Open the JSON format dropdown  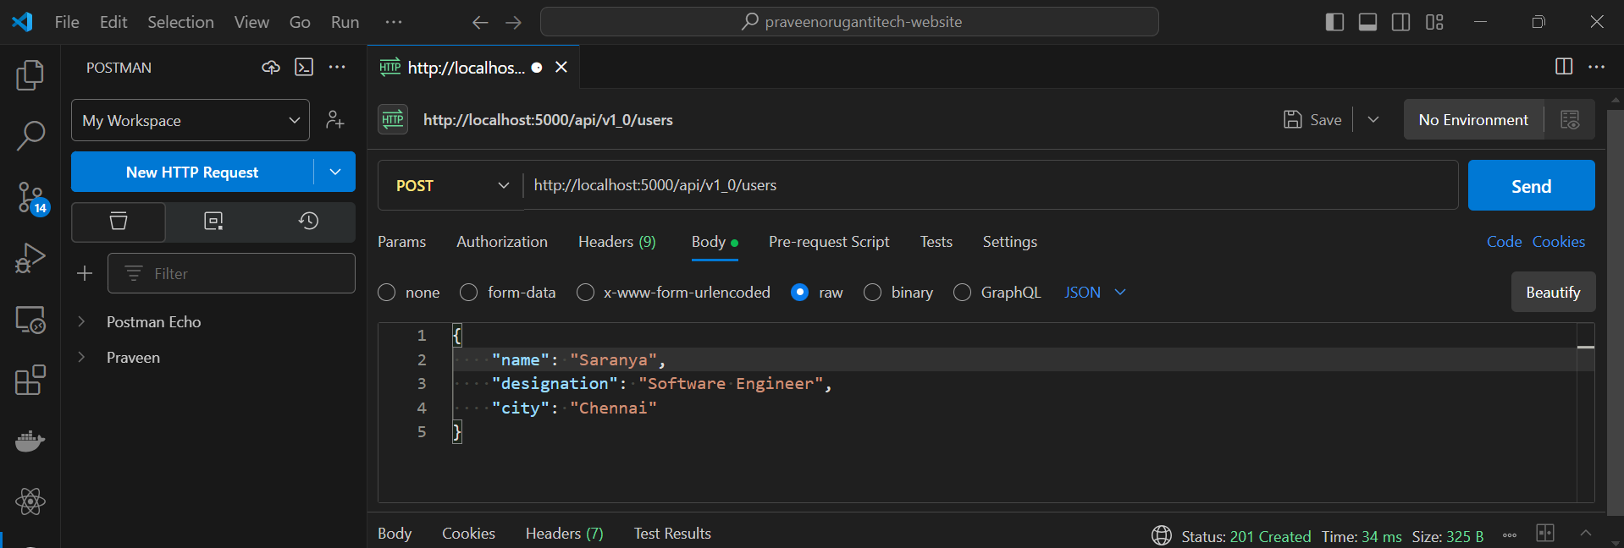[x=1095, y=293]
